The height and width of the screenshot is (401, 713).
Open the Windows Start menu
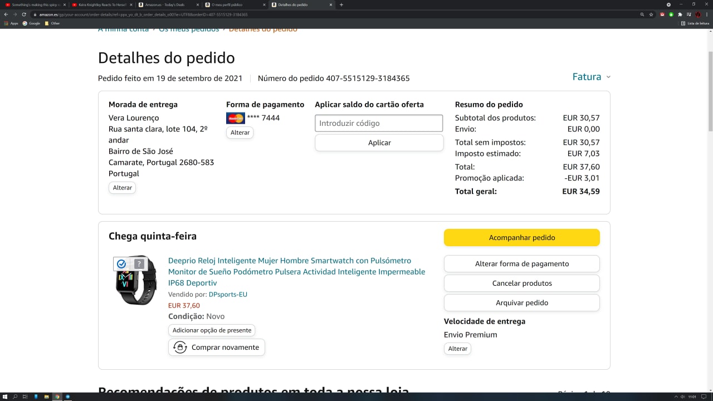5,397
